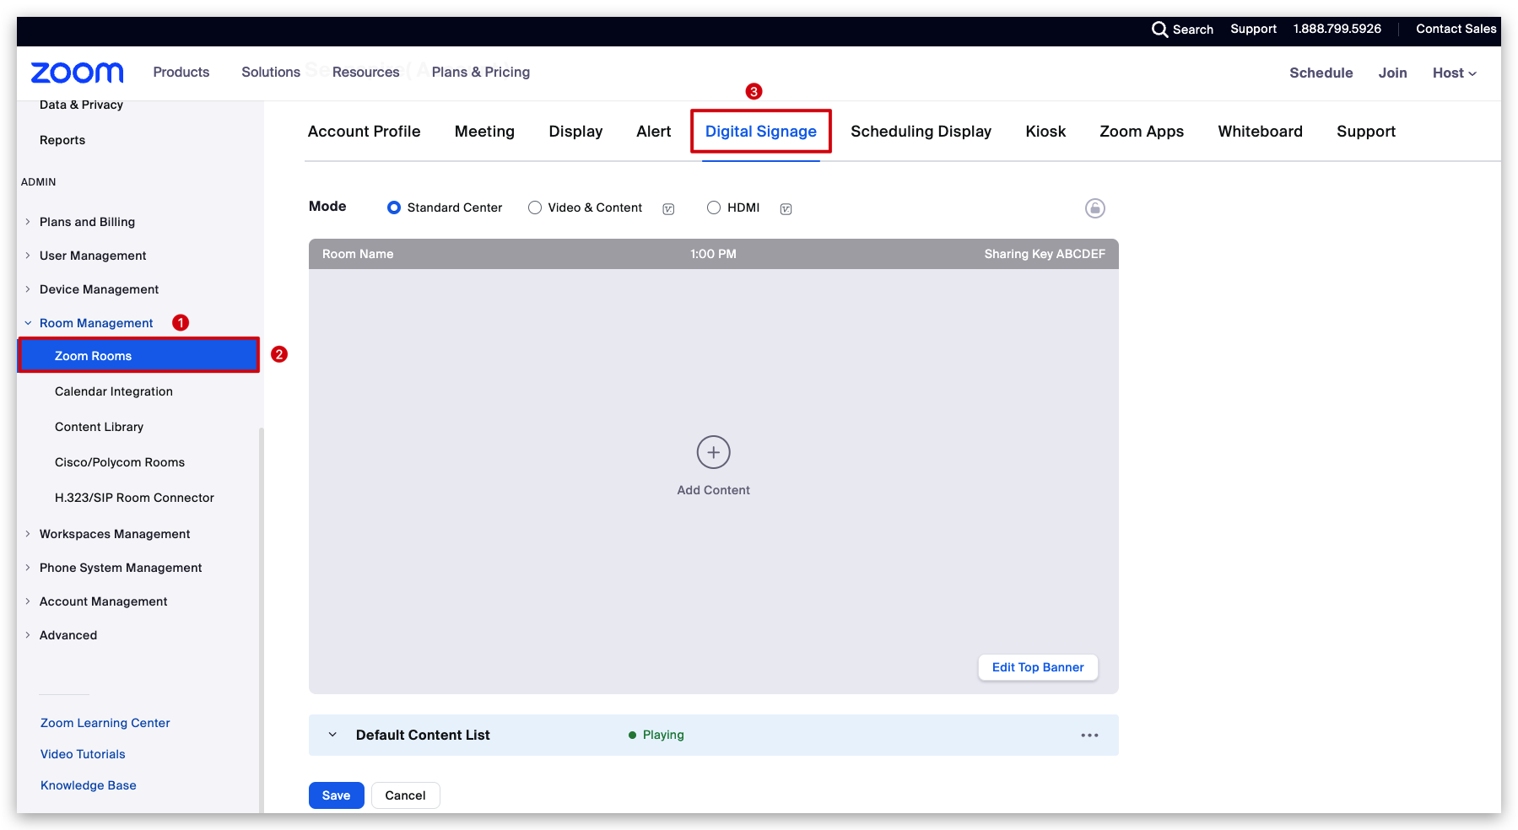Select the HDMI mode
Viewport: 1518px width, 830px height.
click(714, 207)
